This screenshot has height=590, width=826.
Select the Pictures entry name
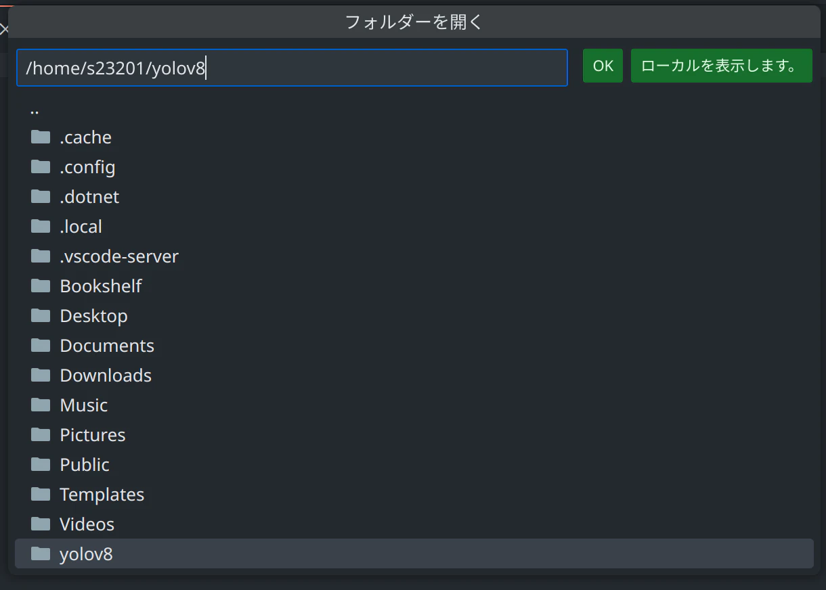coord(93,435)
